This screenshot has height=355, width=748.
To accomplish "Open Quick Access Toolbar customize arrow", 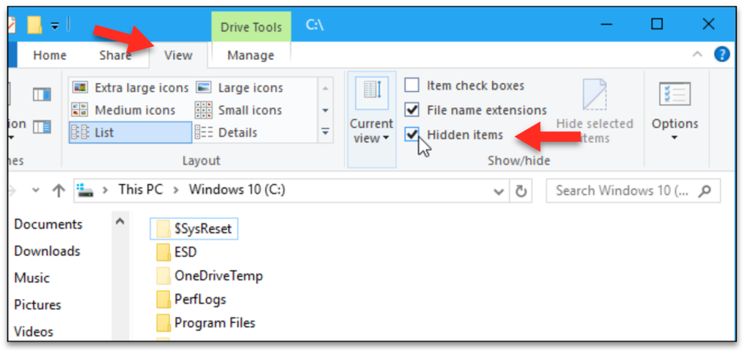I will (x=55, y=25).
